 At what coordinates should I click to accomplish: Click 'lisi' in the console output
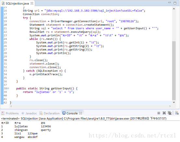18,134
